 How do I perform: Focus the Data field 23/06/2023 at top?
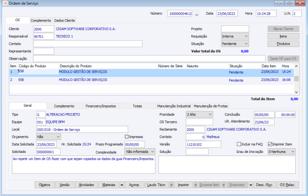click(227, 13)
